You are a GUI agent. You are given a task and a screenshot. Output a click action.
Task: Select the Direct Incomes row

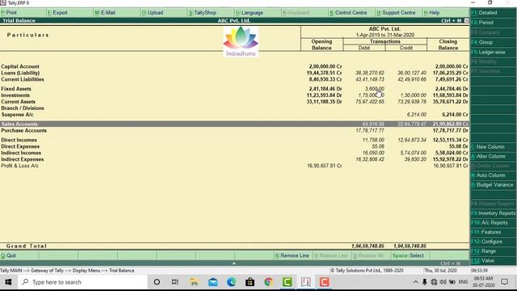tap(234, 140)
